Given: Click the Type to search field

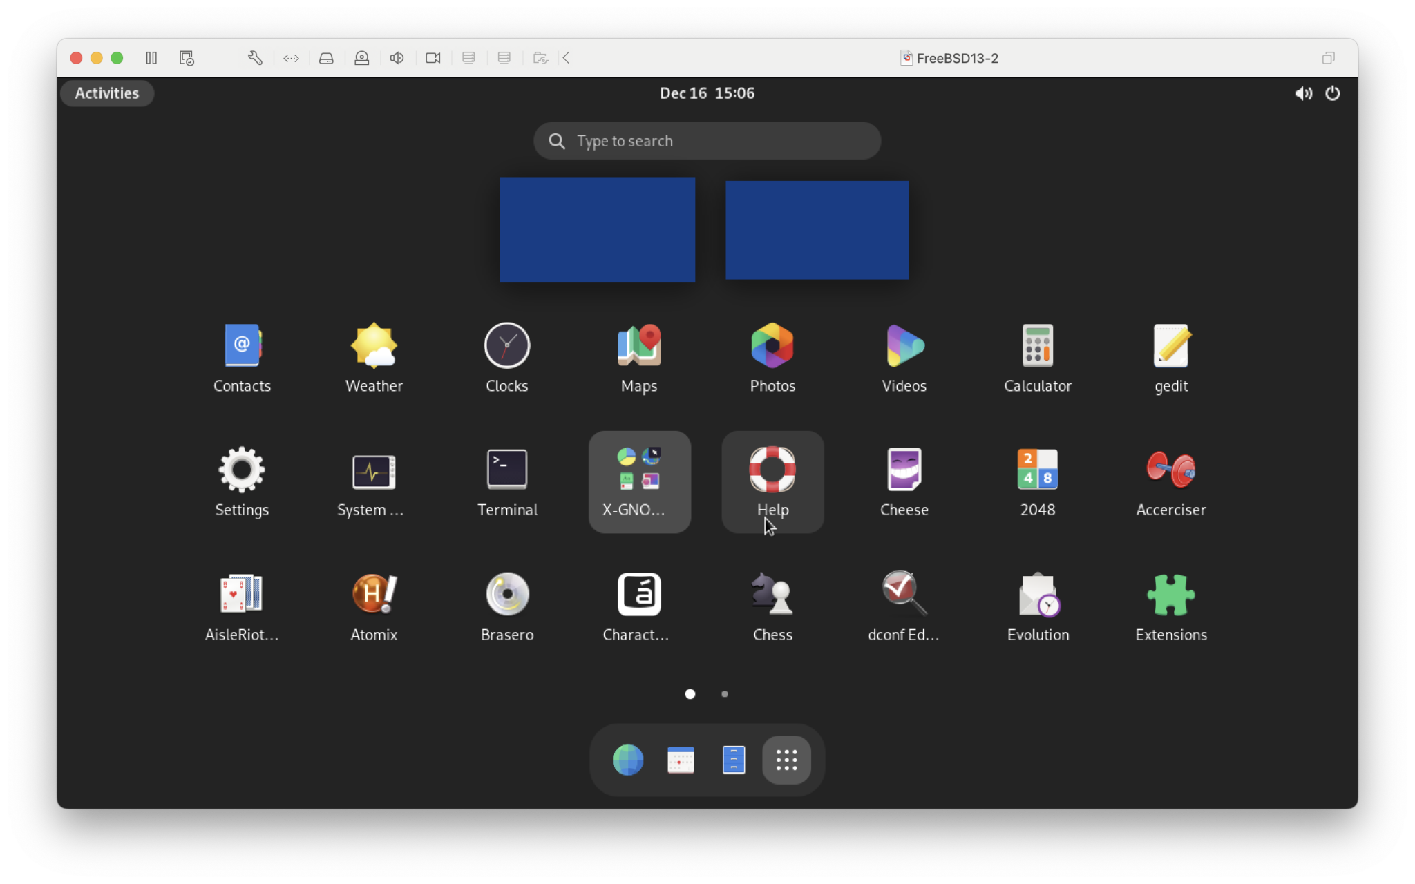Looking at the screenshot, I should pyautogui.click(x=706, y=140).
